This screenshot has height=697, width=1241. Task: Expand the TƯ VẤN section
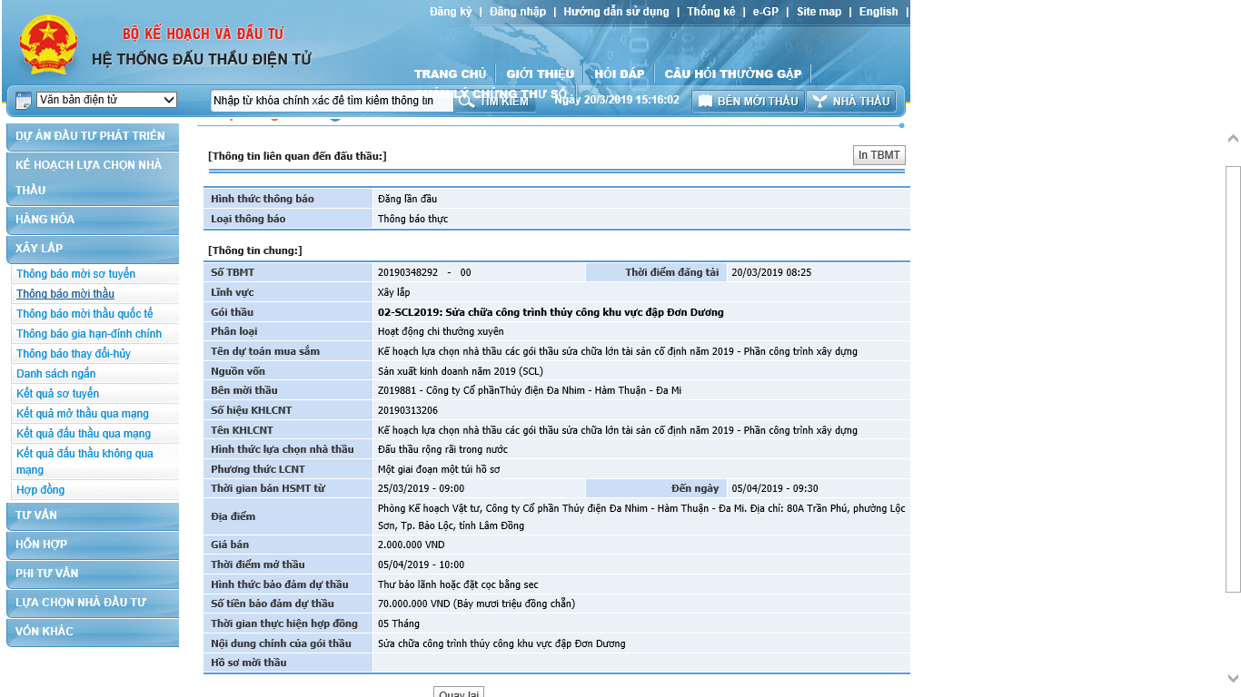tap(93, 515)
